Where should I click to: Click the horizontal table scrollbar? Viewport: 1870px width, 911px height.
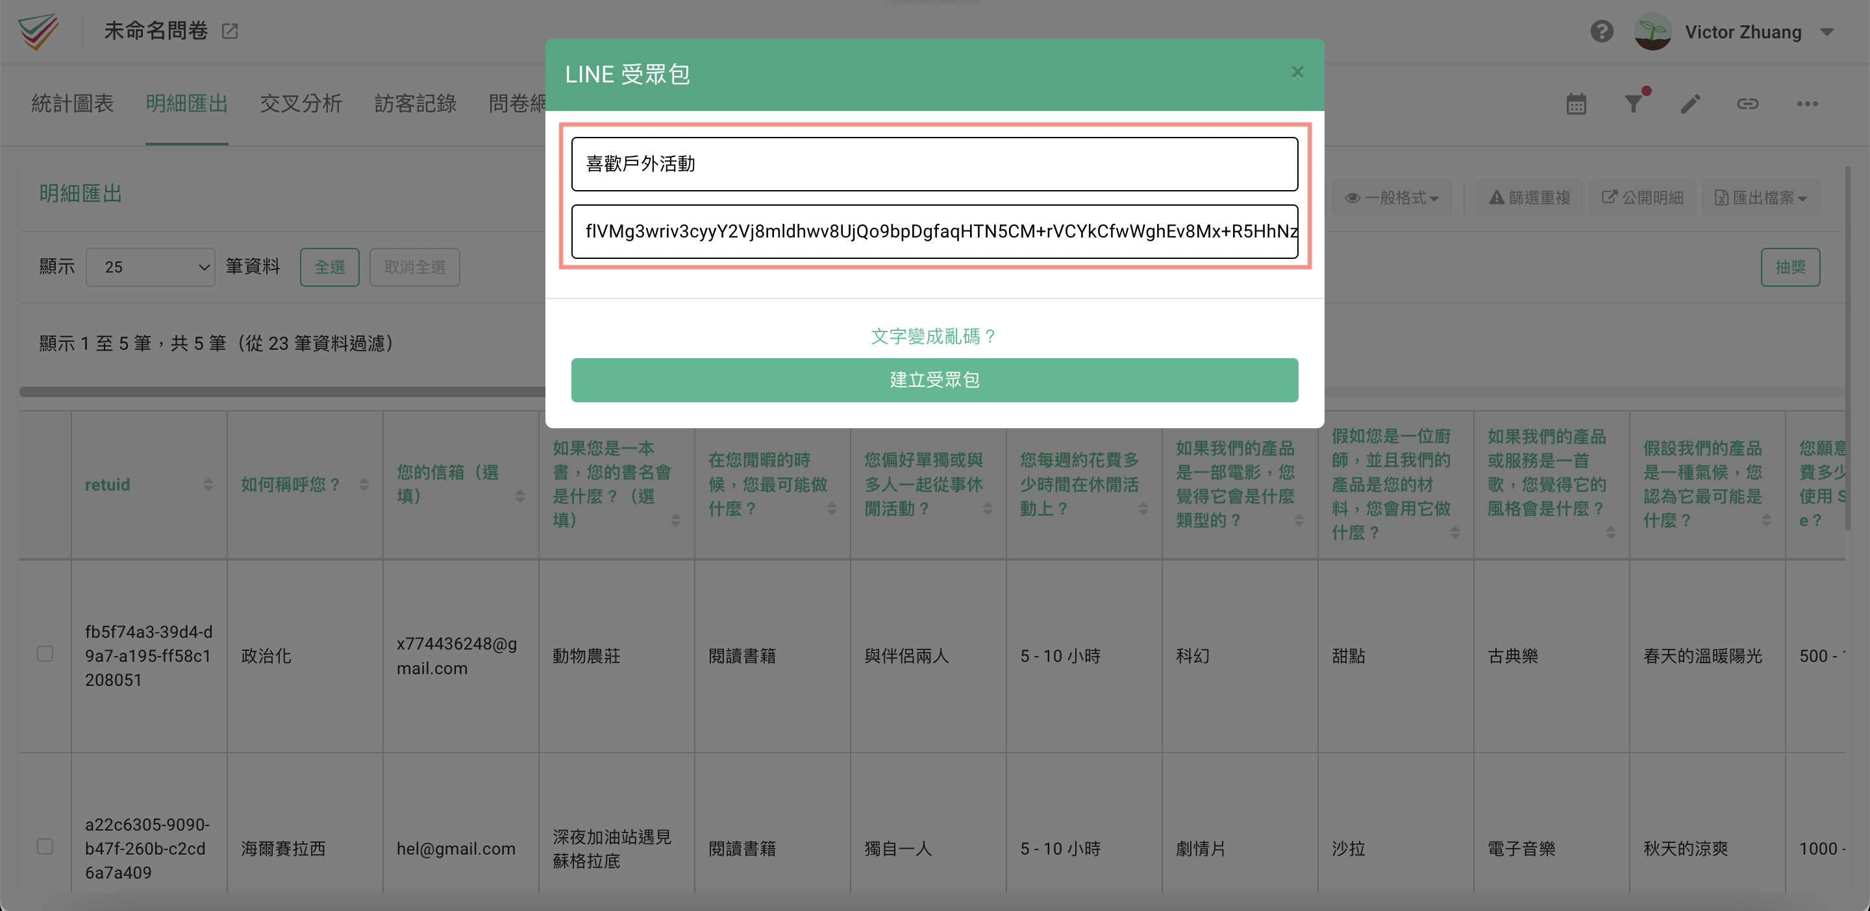[x=282, y=392]
